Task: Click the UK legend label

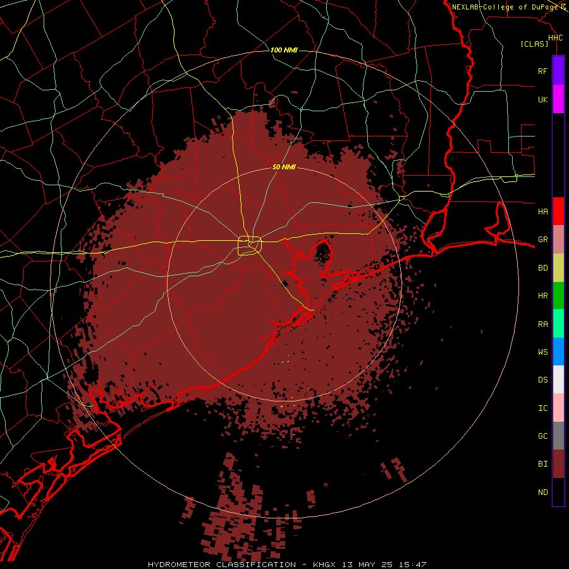Action: (x=542, y=99)
